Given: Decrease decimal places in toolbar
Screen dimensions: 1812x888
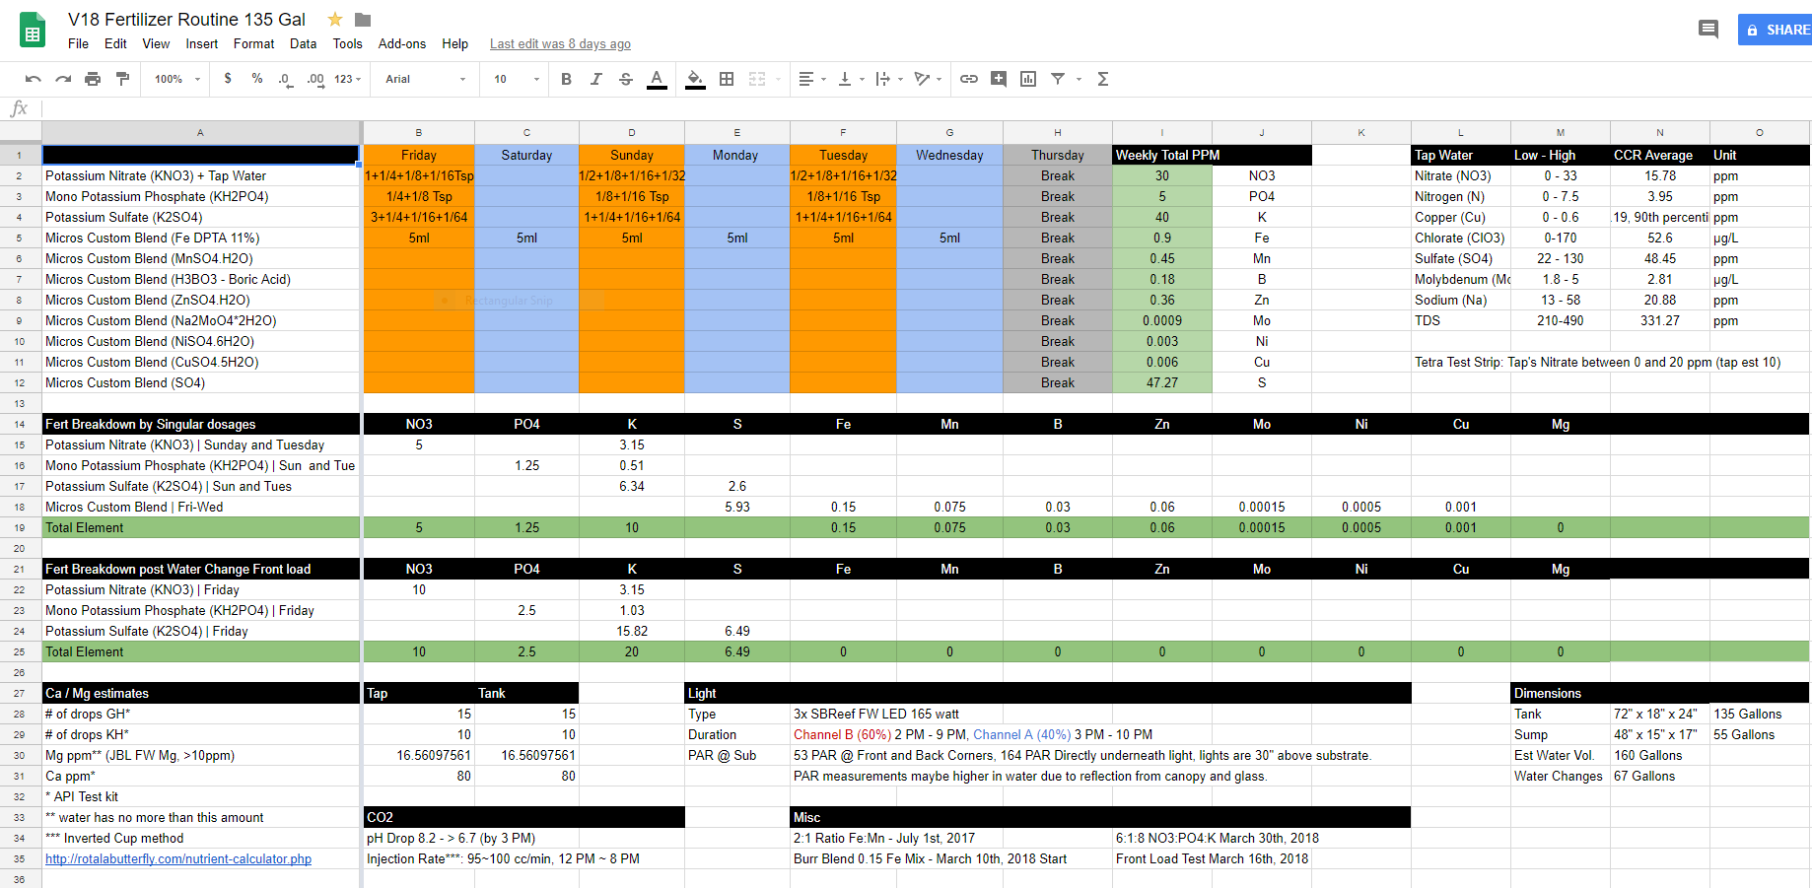Looking at the screenshot, I should tap(285, 79).
